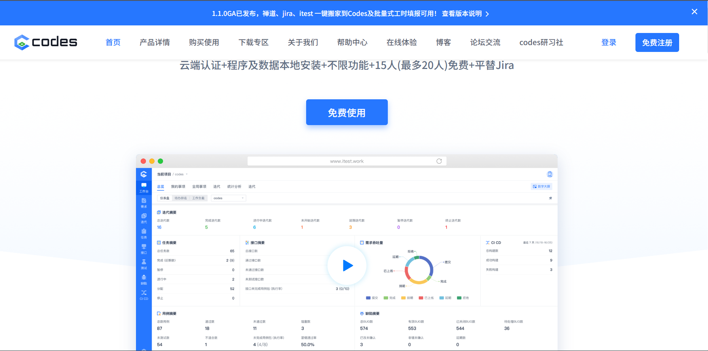Viewport: 708px width, 351px height.
Task: Click the green window dot in preview
Action: coord(160,161)
